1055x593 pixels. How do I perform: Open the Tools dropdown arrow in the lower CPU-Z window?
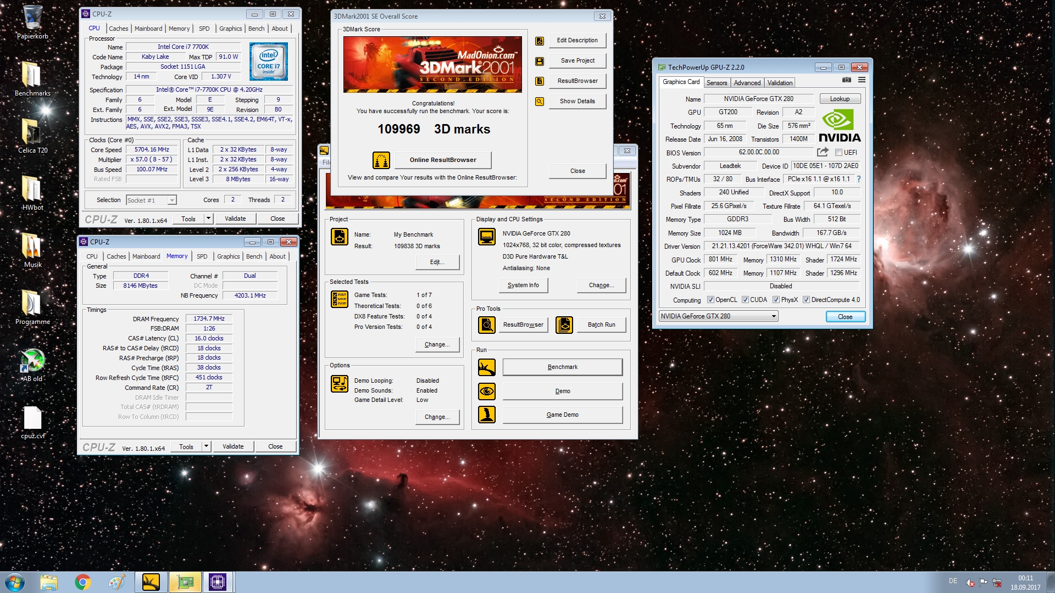click(x=206, y=446)
